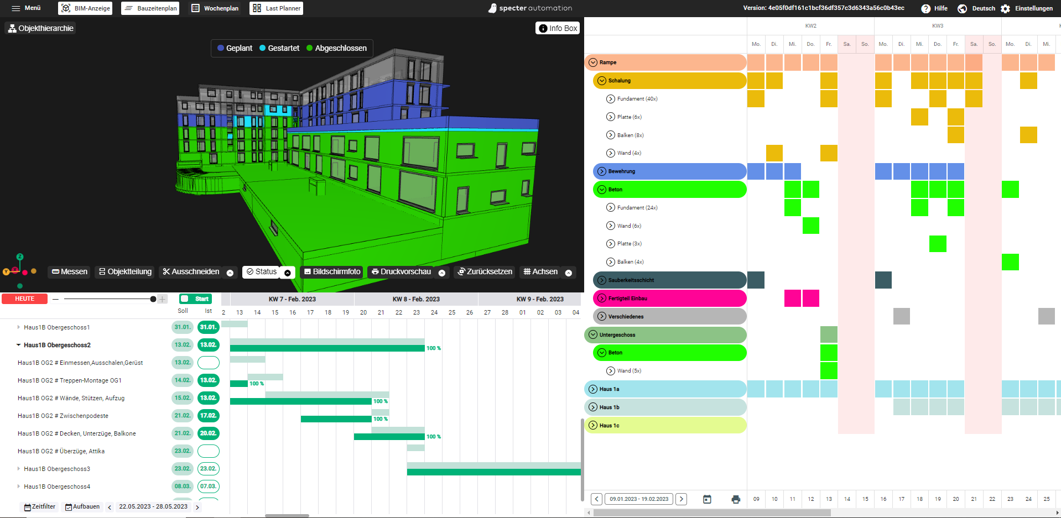Select the Messen measurement tool
Image resolution: width=1061 pixels, height=518 pixels.
point(69,271)
